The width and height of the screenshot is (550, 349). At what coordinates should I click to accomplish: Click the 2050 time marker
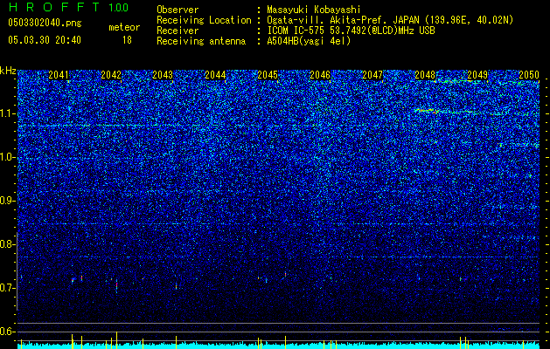529,75
